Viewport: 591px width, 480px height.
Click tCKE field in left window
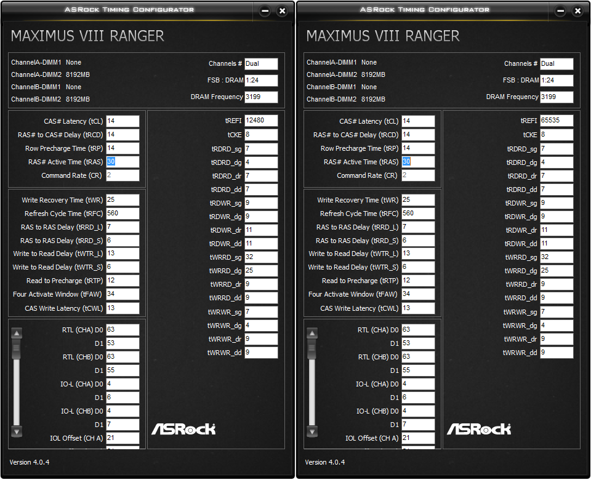coord(261,135)
